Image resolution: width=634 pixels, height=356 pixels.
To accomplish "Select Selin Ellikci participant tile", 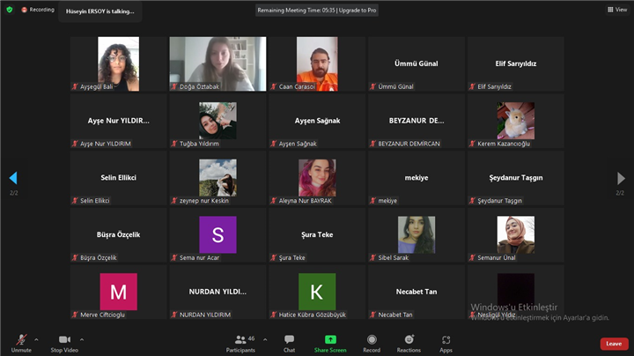I will 119,178.
